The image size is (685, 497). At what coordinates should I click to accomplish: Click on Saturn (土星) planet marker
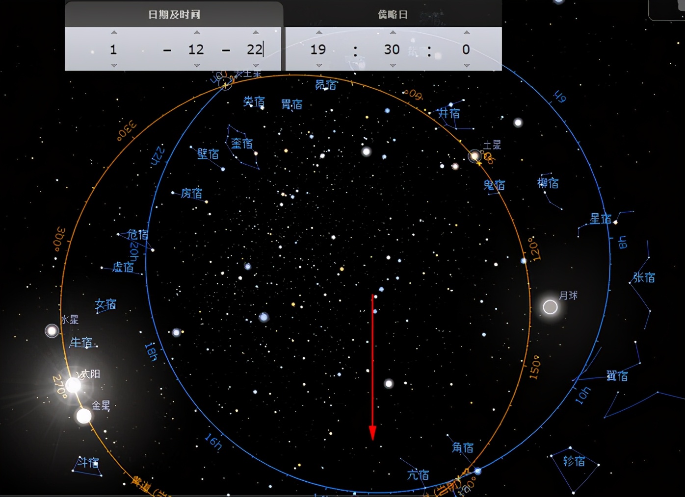474,156
